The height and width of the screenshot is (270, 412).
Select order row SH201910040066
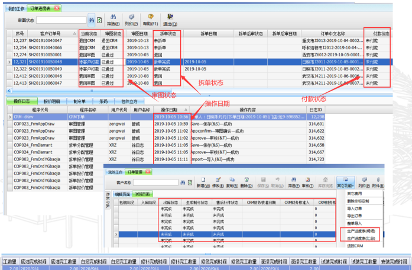point(200,48)
